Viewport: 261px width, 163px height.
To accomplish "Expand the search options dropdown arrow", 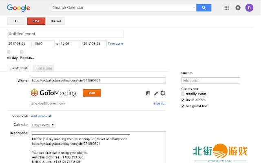I will coord(193,8).
